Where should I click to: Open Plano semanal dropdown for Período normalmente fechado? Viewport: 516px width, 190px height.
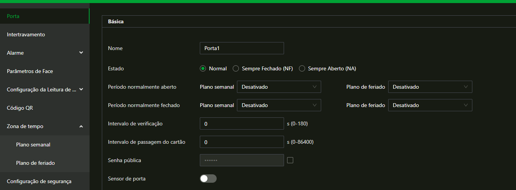[x=279, y=105]
